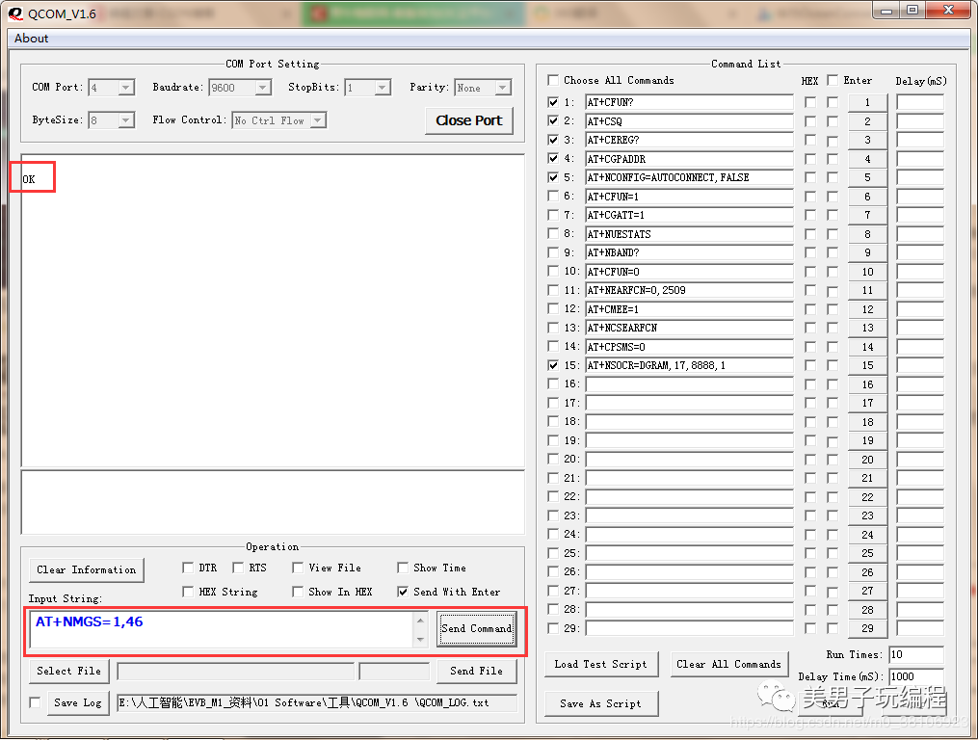
Task: Check command 10 AT+CFUN=0 checkbox
Action: pyautogui.click(x=553, y=271)
